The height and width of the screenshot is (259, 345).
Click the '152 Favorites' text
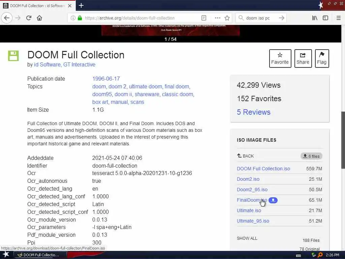[259, 99]
